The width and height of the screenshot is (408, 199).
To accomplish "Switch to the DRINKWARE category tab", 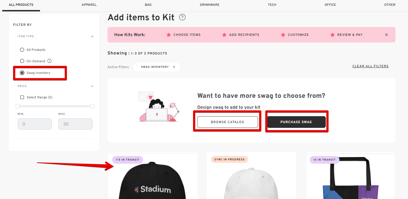I will click(x=209, y=5).
